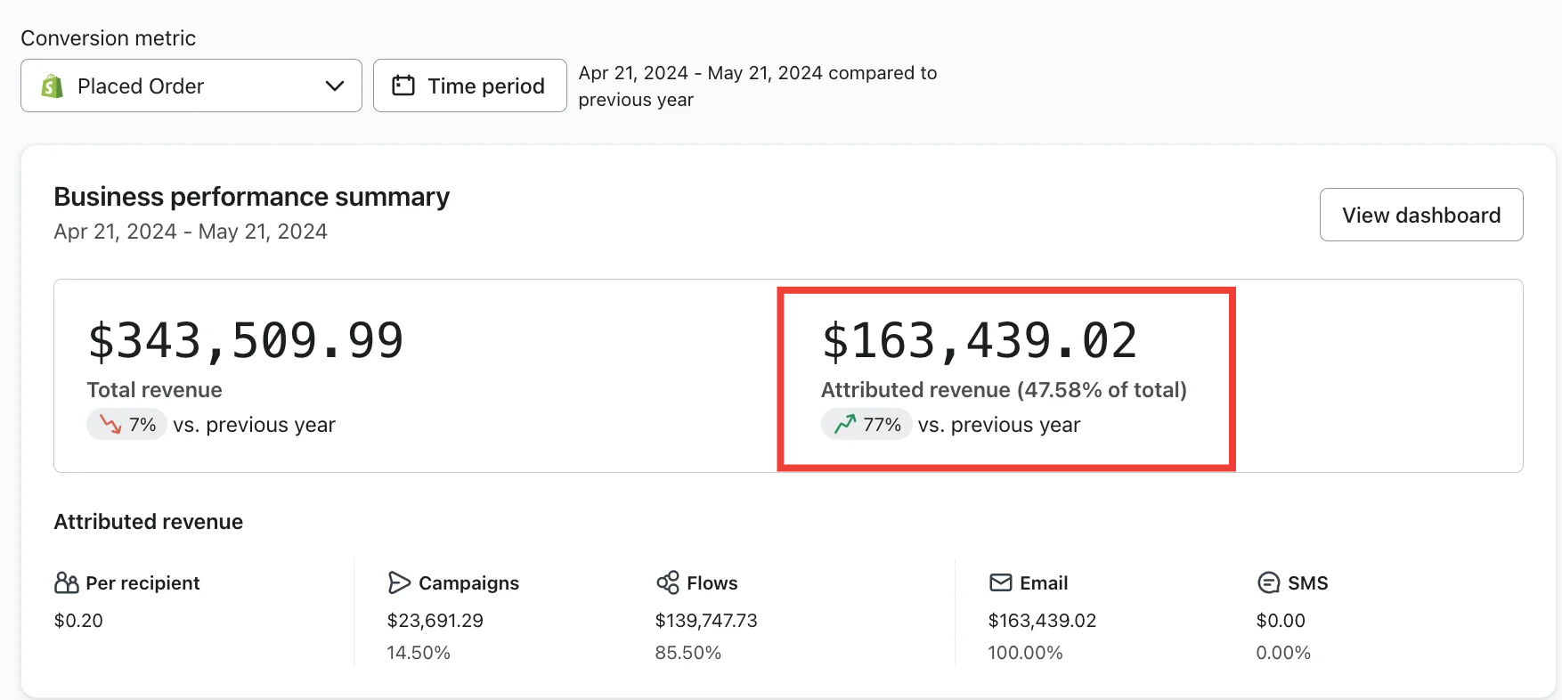Click the Shopify bag icon
1562x700 pixels.
pyautogui.click(x=53, y=86)
